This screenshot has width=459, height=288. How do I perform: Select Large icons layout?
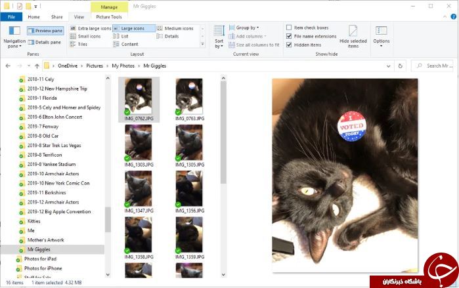tap(134, 28)
